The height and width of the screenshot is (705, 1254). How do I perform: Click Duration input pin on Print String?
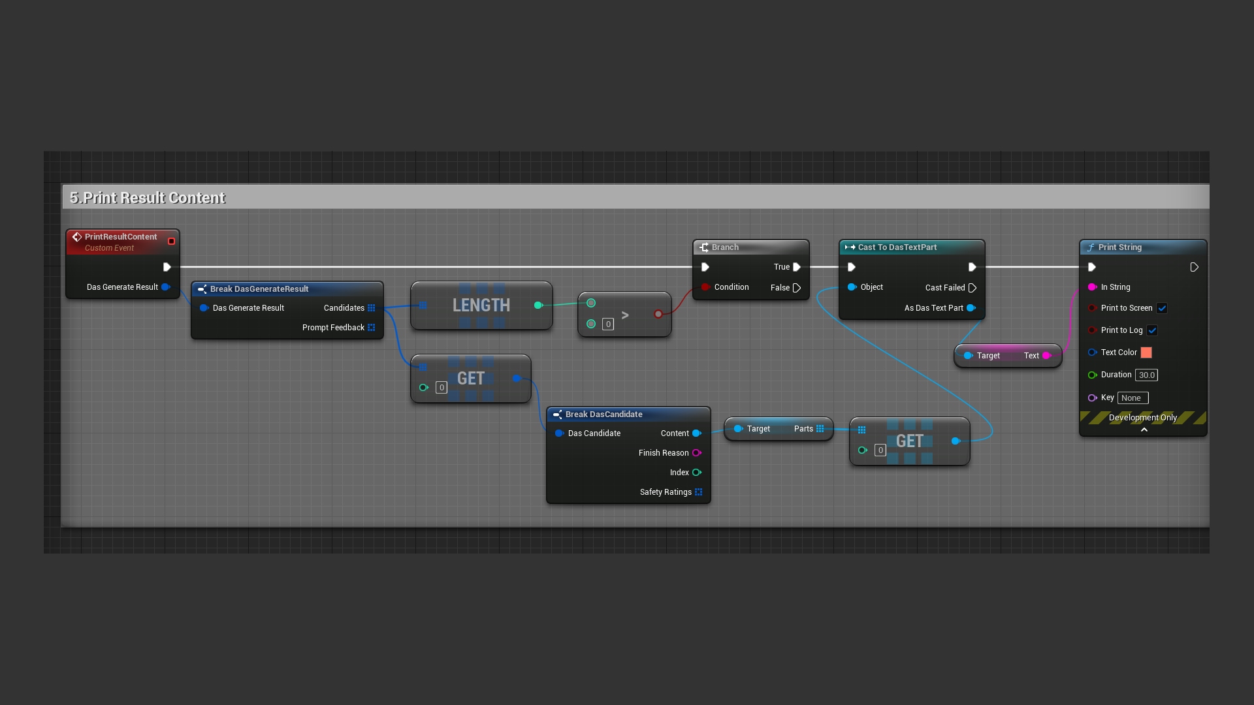[1092, 375]
